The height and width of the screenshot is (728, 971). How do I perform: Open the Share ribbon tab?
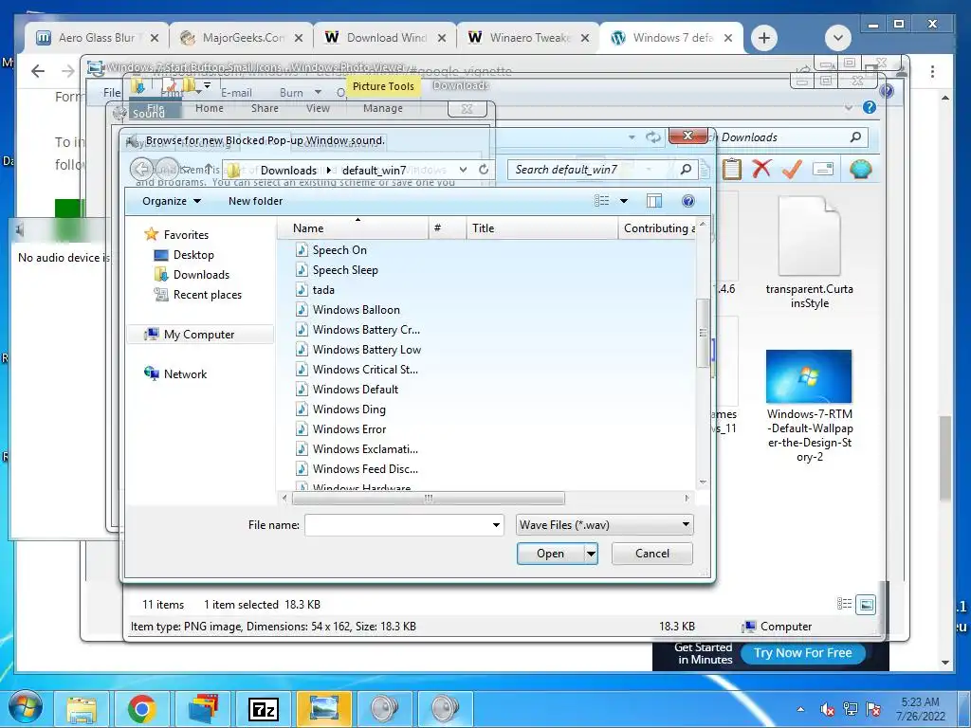265,108
